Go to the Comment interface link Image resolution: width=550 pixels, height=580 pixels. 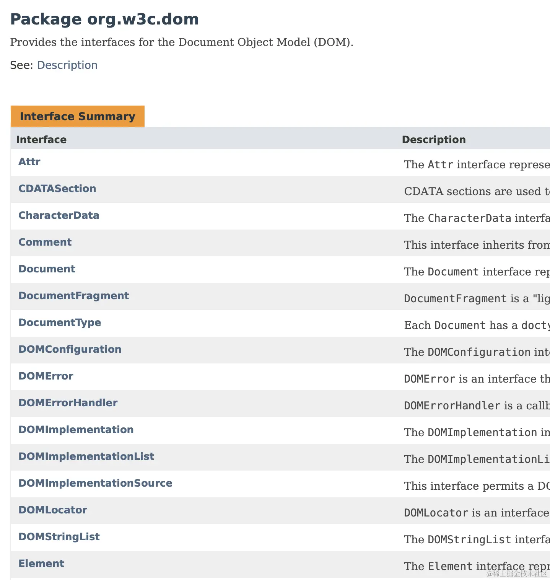(x=45, y=242)
